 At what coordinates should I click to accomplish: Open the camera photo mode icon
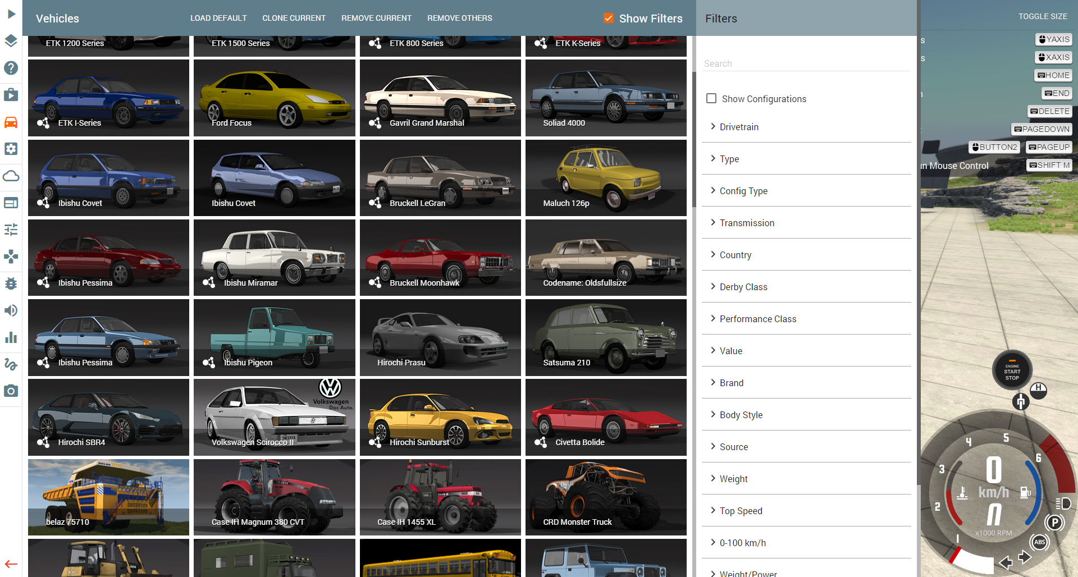(11, 391)
